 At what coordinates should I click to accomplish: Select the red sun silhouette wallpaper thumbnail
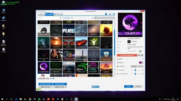click(106, 30)
